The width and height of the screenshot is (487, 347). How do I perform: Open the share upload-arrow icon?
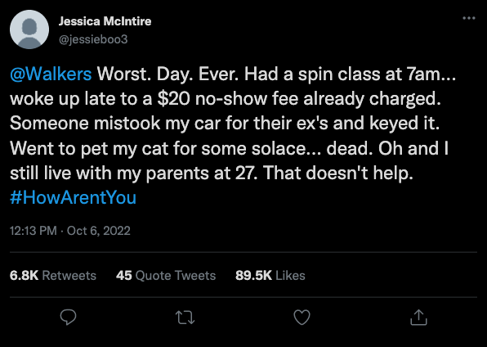pyautogui.click(x=418, y=317)
